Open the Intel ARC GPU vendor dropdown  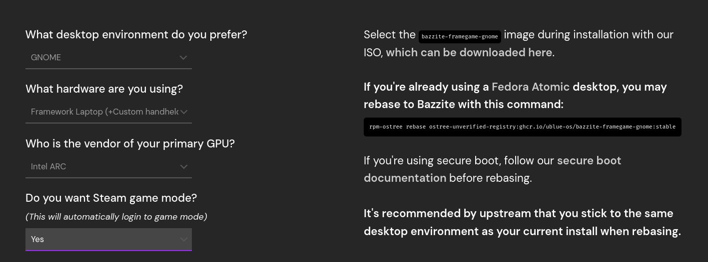click(x=100, y=167)
